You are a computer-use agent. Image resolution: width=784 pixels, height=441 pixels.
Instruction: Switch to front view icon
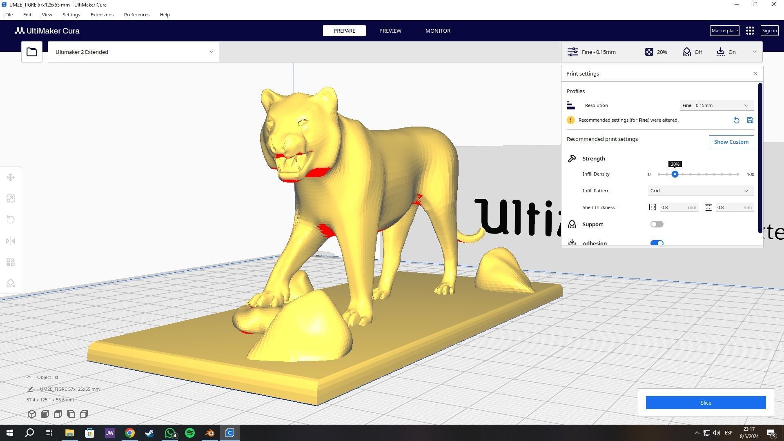[45, 414]
